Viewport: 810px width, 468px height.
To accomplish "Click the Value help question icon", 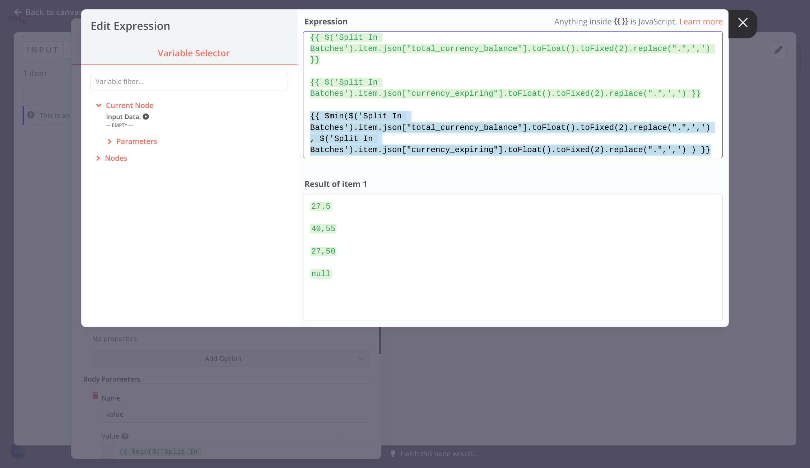I will (125, 436).
